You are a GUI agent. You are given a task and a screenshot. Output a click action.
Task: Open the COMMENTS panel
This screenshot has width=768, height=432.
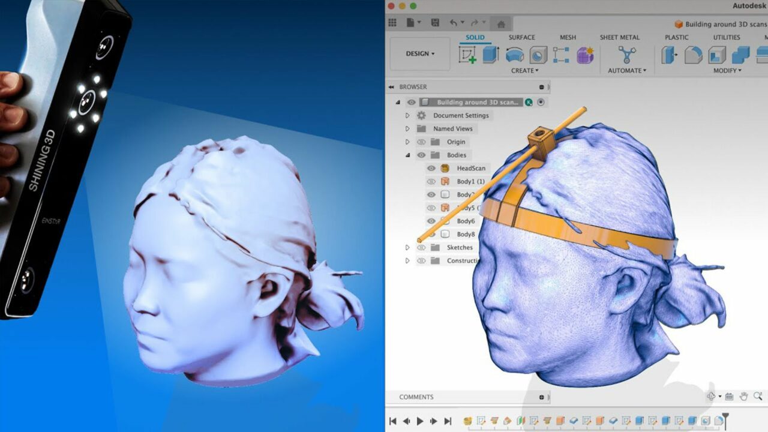click(417, 397)
